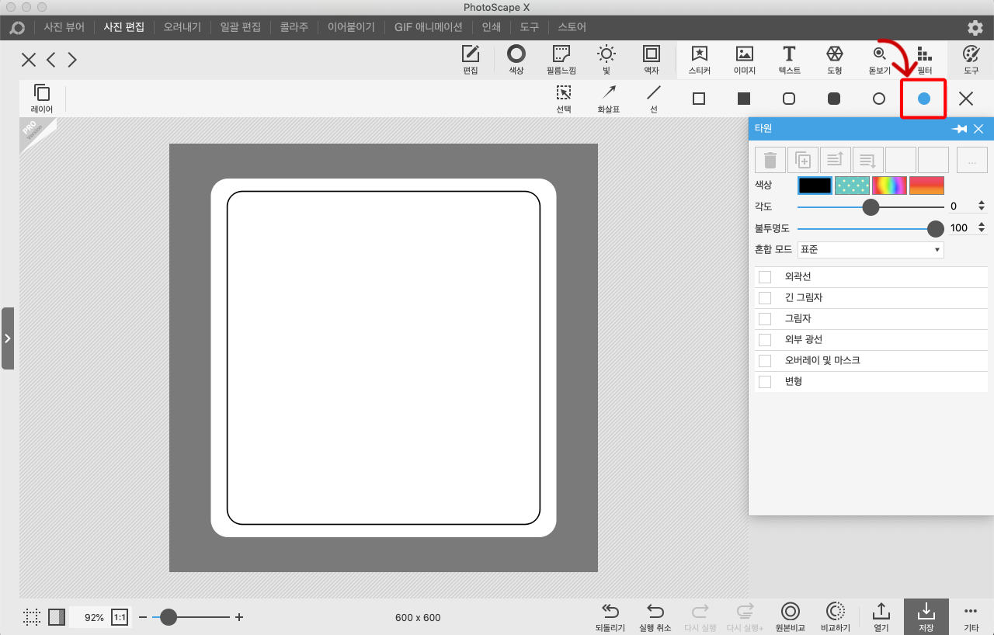Screen dimensions: 994x635
Task: Choose the 화살표 arrow shape
Action: pos(609,99)
